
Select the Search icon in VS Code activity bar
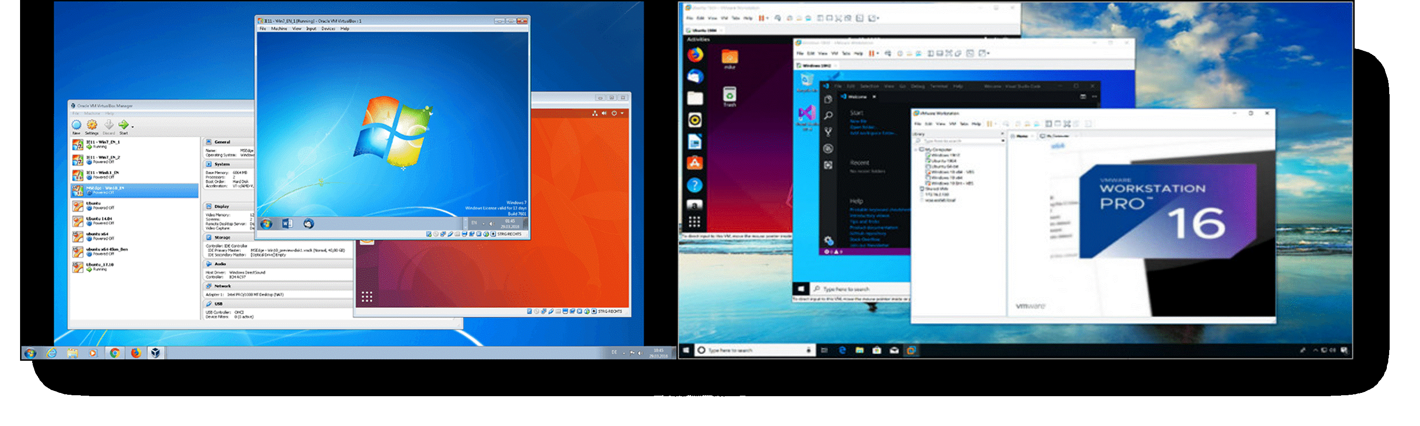pos(828,115)
